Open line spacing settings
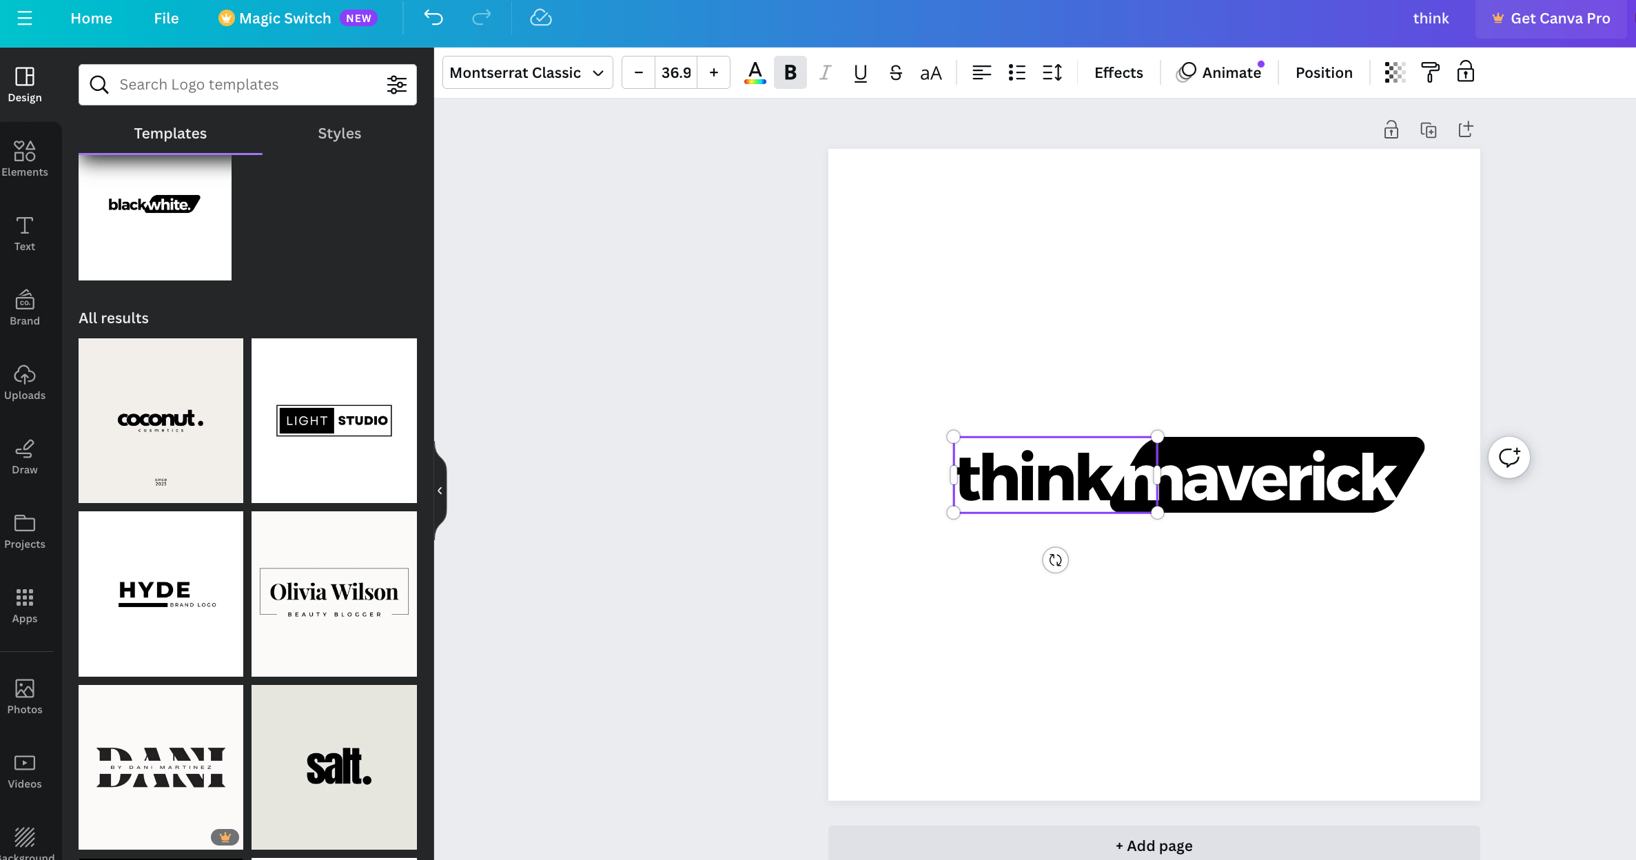The height and width of the screenshot is (860, 1636). point(1052,72)
